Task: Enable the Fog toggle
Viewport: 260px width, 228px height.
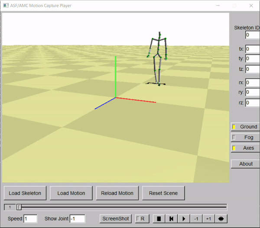Action: tap(245, 137)
